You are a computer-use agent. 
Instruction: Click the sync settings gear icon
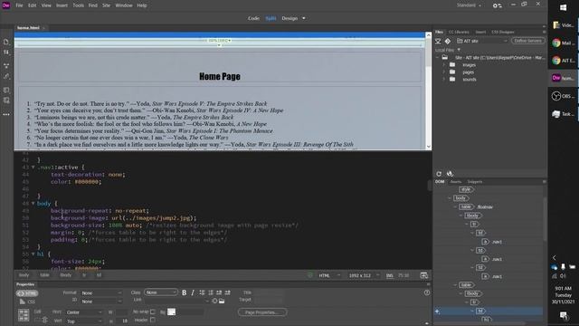pos(497,5)
